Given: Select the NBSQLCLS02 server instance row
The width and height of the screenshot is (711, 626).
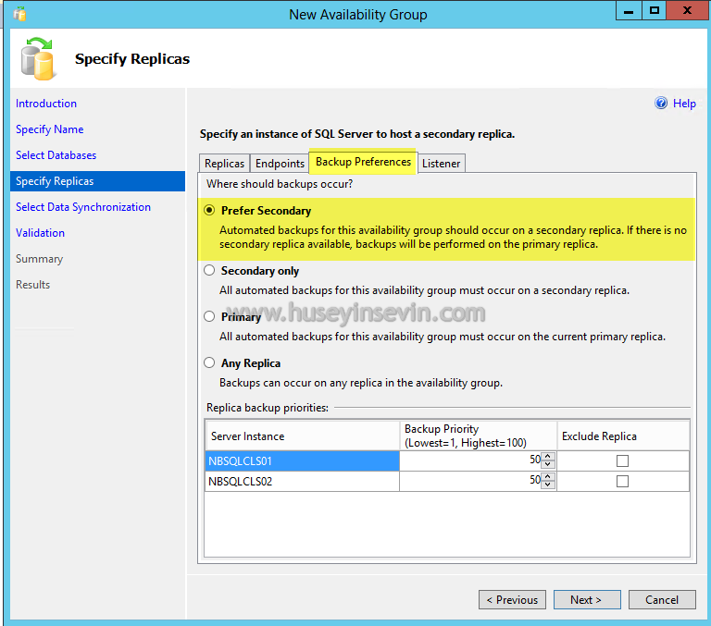Looking at the screenshot, I should [302, 481].
